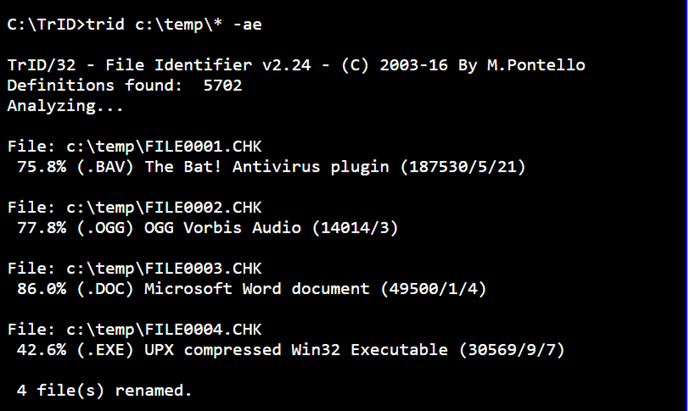Click the 77.8% match percentage
The width and height of the screenshot is (690, 411).
coord(41,228)
